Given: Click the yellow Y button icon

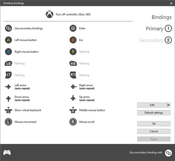Looking at the screenshot, I should point(73,52).
